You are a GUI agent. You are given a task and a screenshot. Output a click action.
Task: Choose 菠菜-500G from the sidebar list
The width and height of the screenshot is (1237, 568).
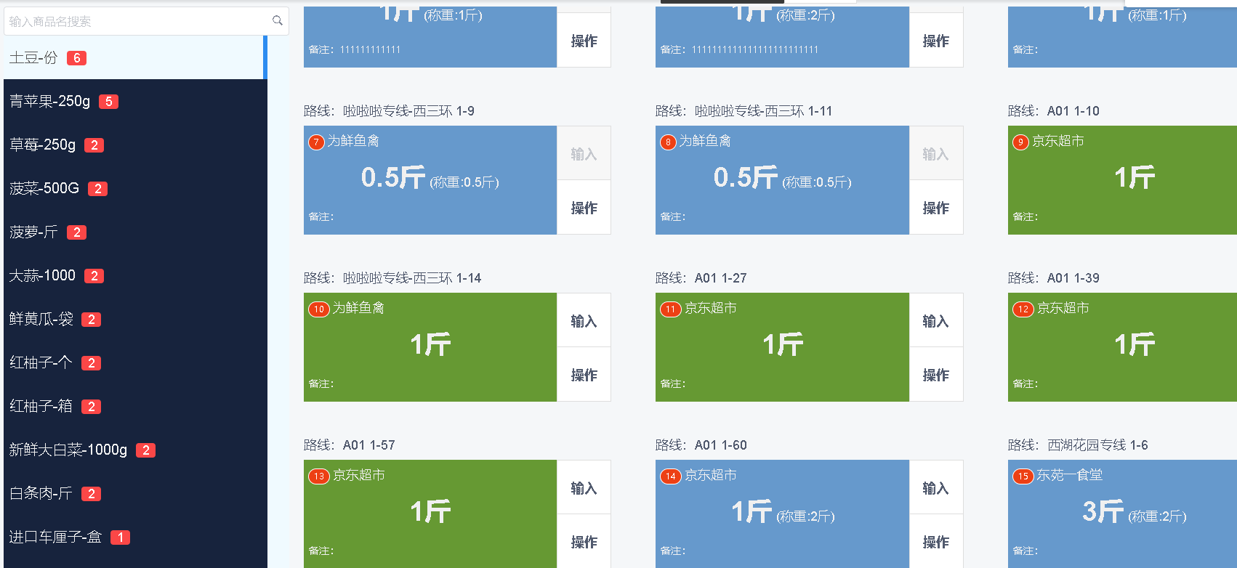44,189
